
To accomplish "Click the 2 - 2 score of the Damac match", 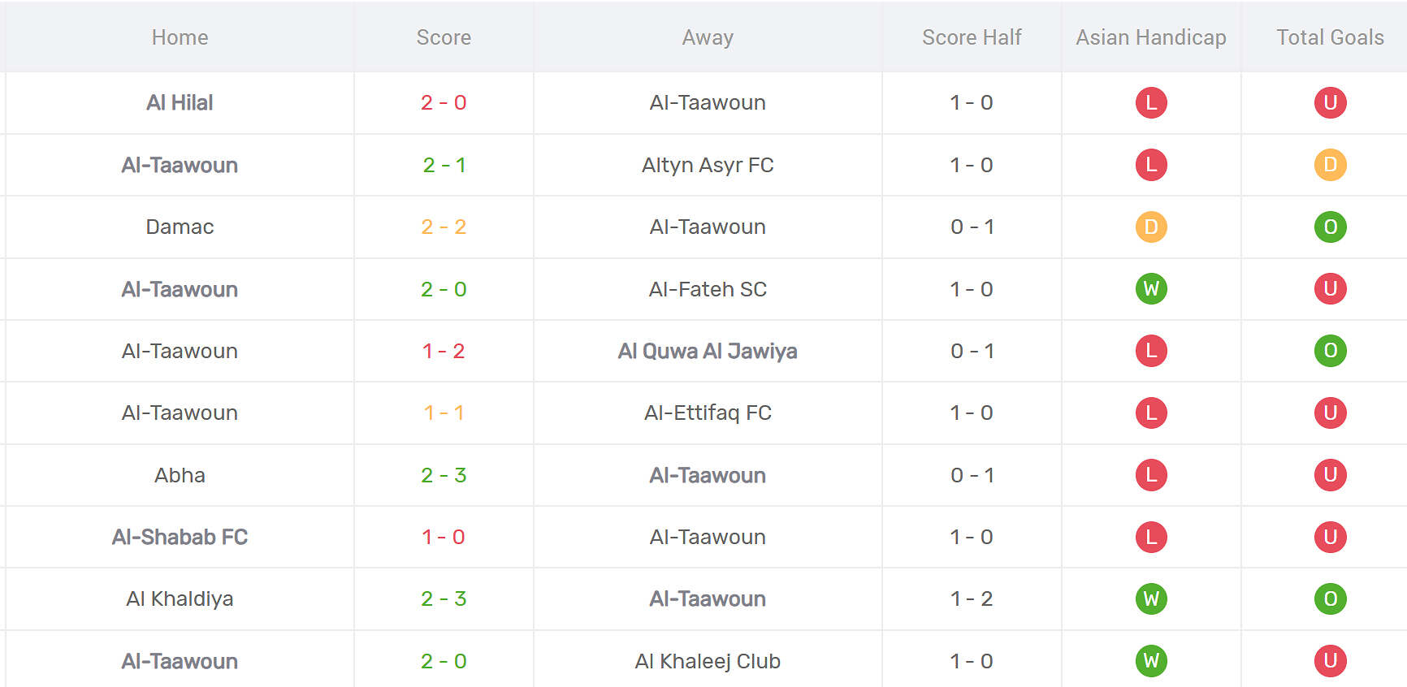I will point(444,227).
